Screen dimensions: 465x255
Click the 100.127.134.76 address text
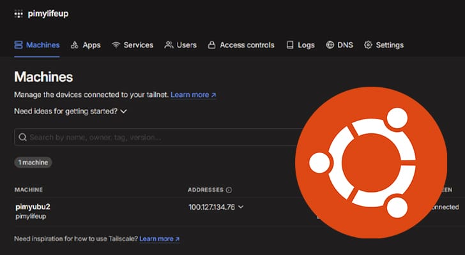point(212,207)
